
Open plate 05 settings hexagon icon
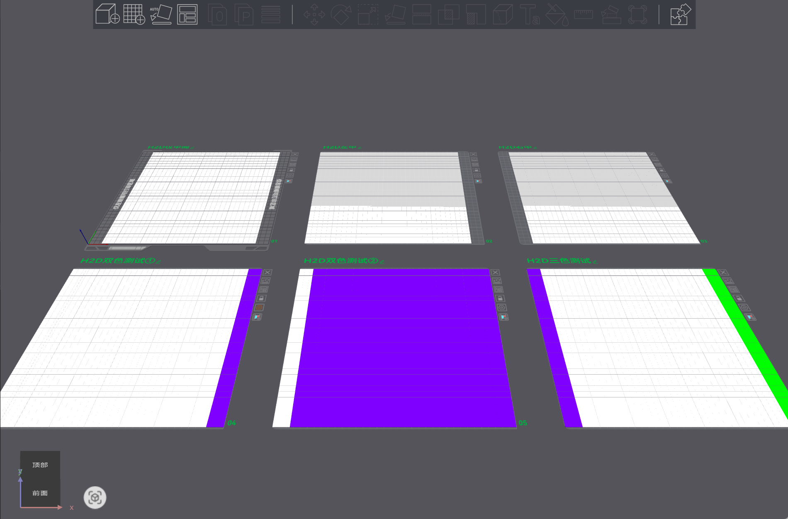click(502, 307)
